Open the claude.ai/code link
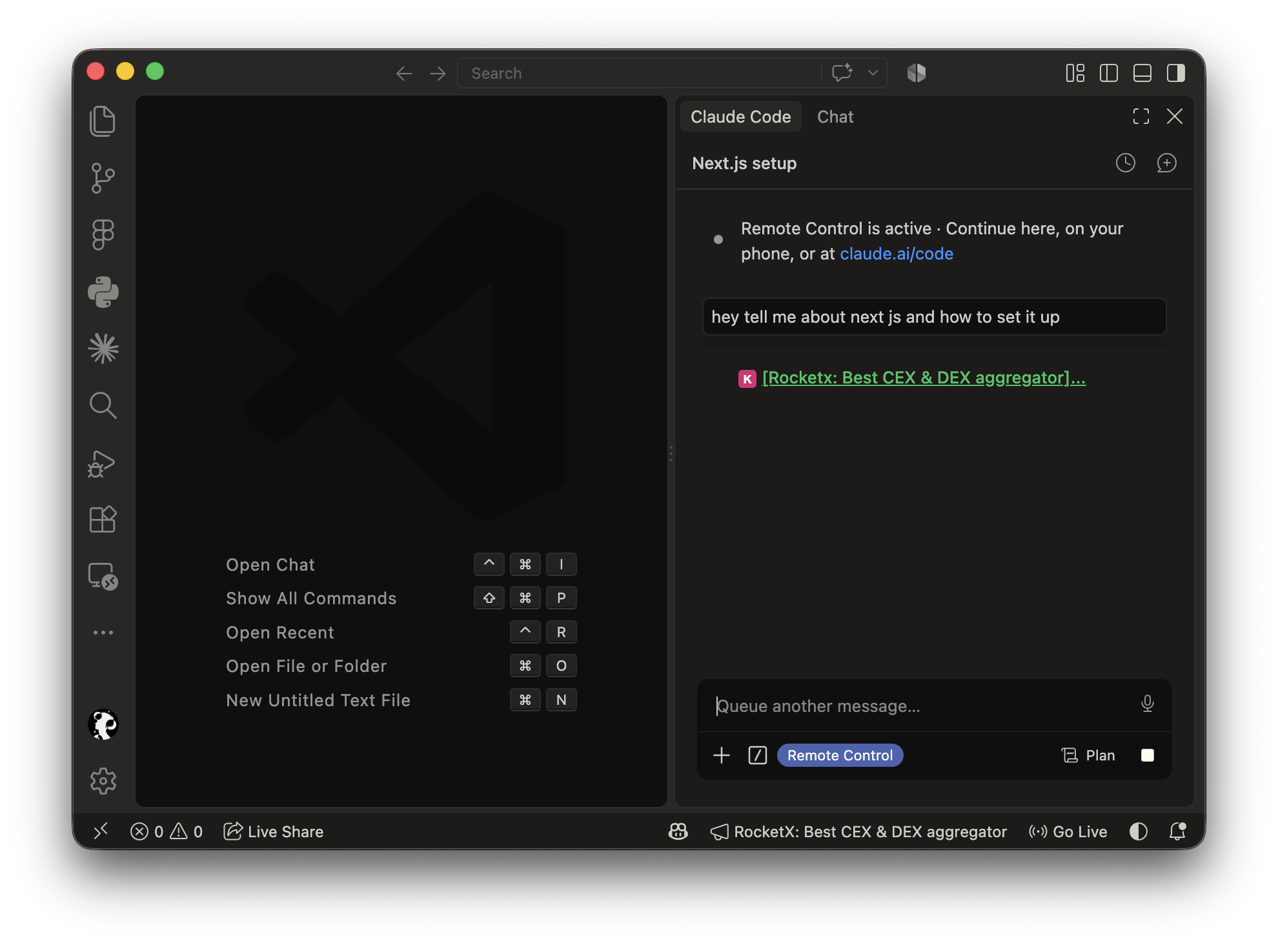The width and height of the screenshot is (1278, 945). coord(896,254)
